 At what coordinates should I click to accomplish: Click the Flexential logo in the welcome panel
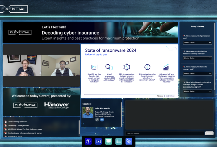[x=25, y=105]
